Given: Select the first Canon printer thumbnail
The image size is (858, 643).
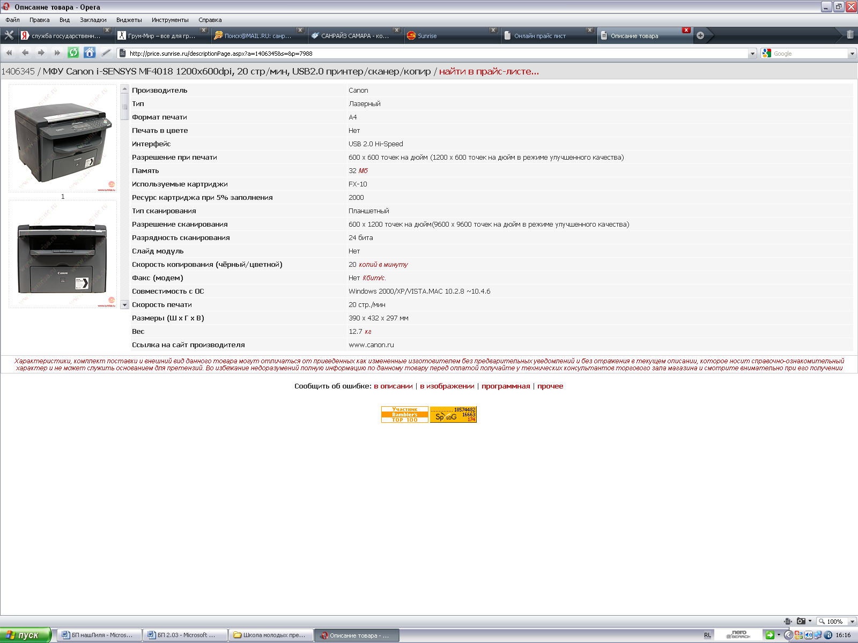Looking at the screenshot, I should (63, 139).
